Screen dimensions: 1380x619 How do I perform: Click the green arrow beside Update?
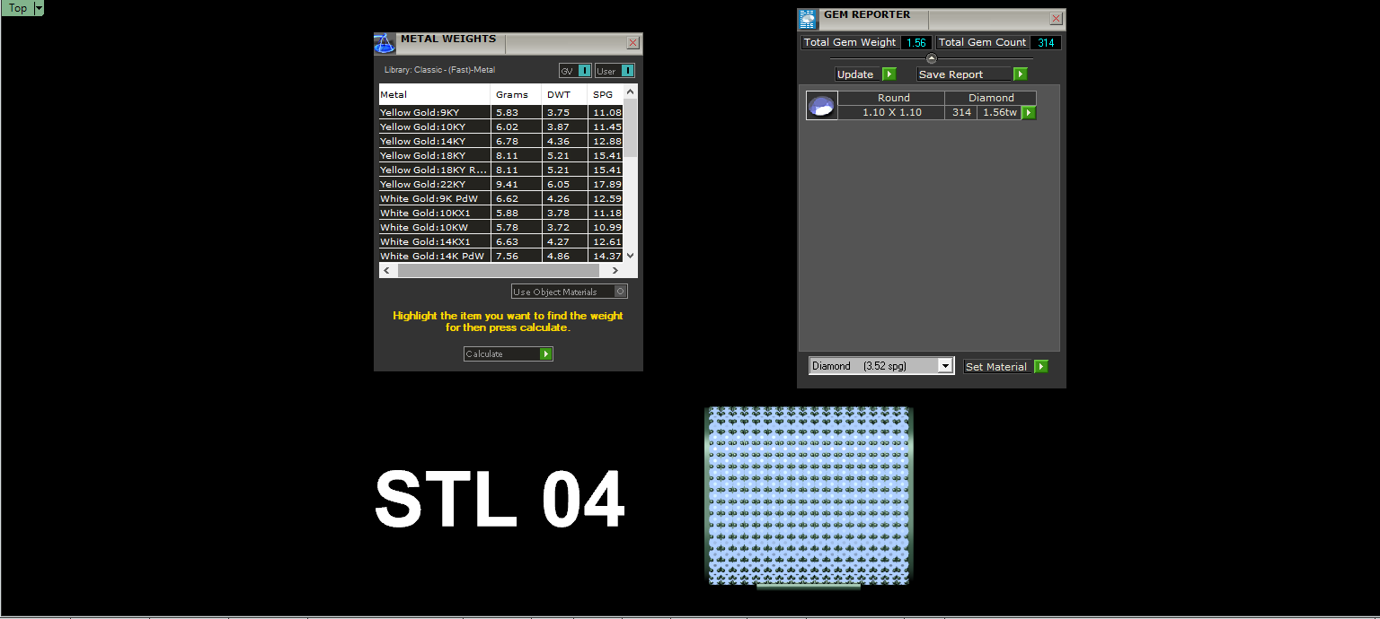pos(889,74)
